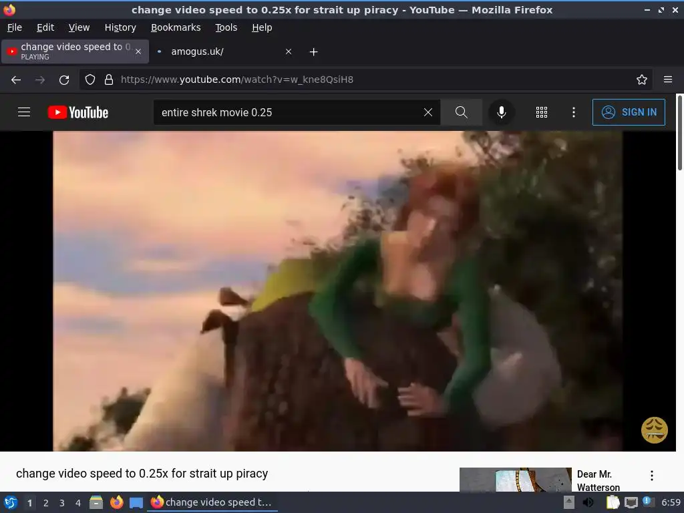The image size is (684, 513).
Task: Open the Help menu
Action: 262,27
